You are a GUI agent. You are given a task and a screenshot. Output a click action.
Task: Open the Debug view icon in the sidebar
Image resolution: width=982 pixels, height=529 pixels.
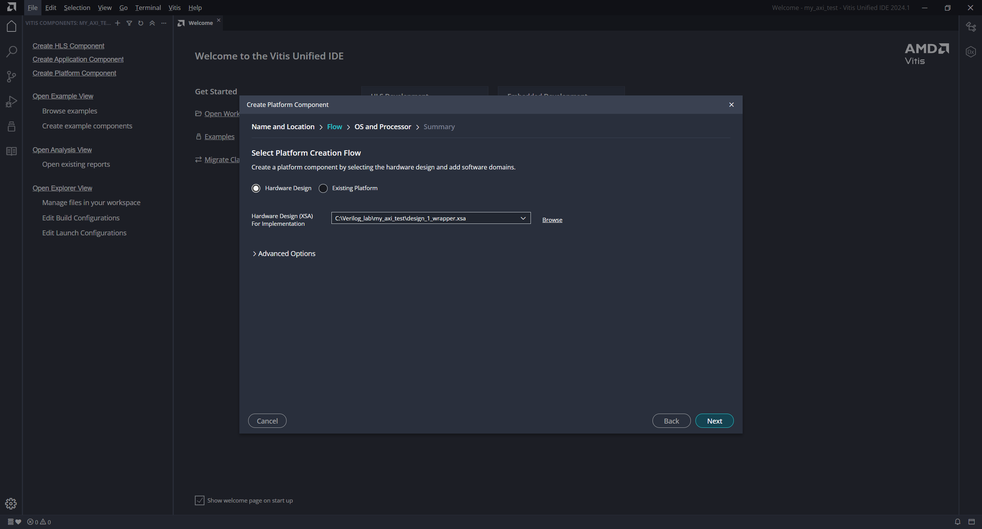click(12, 102)
